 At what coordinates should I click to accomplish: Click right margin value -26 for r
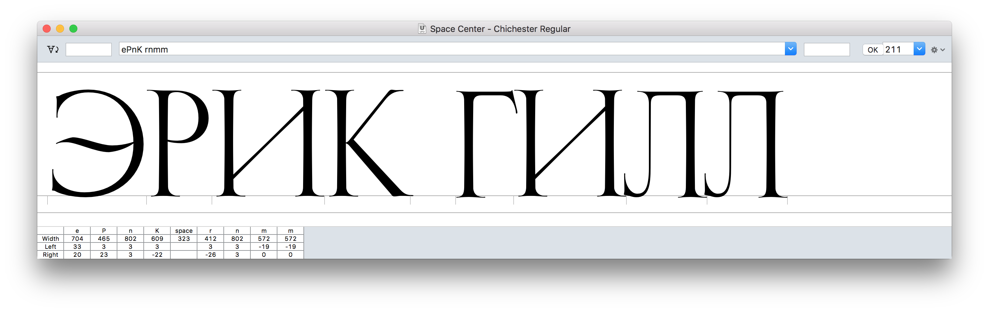210,254
